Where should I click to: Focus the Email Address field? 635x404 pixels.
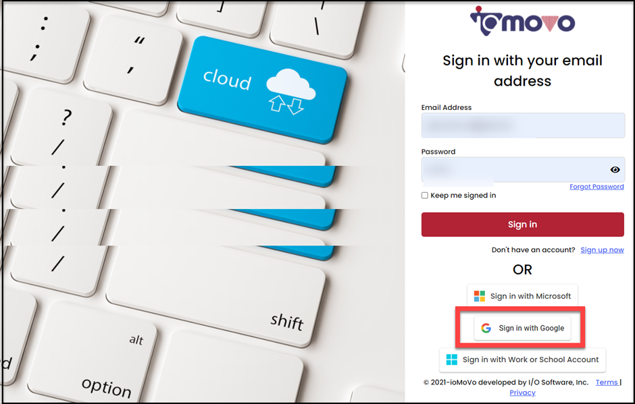pos(523,125)
